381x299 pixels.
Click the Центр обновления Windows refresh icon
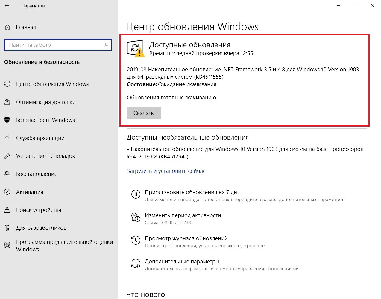[7, 84]
